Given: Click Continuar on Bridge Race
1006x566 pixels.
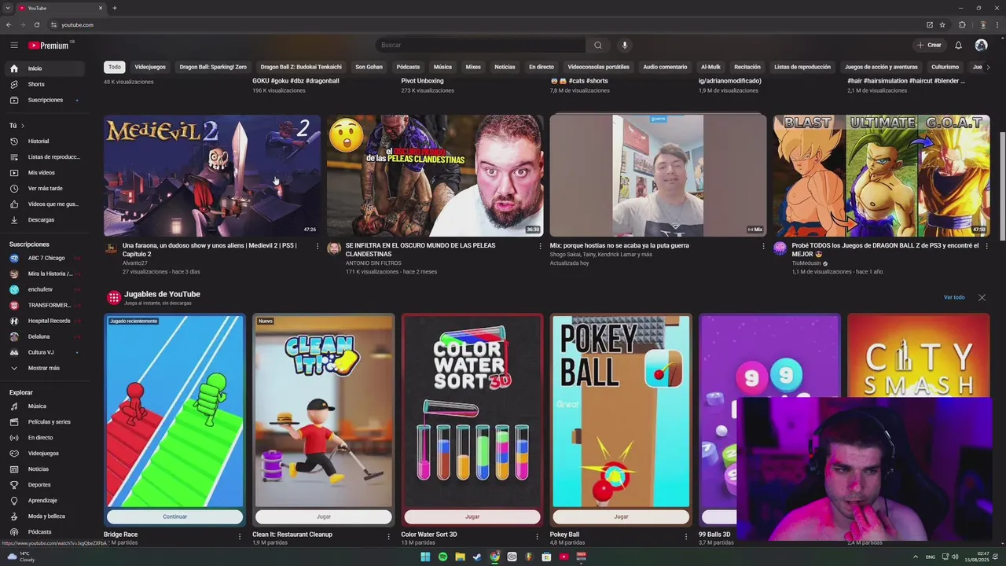Looking at the screenshot, I should pyautogui.click(x=174, y=516).
